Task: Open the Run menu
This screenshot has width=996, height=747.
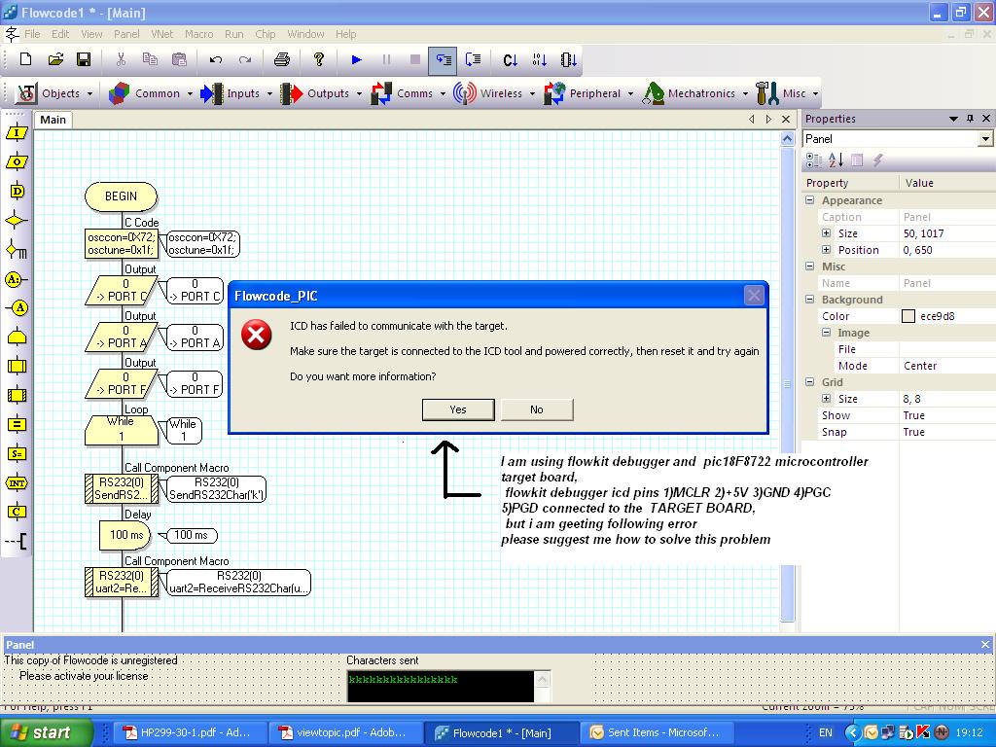Action: (233, 34)
